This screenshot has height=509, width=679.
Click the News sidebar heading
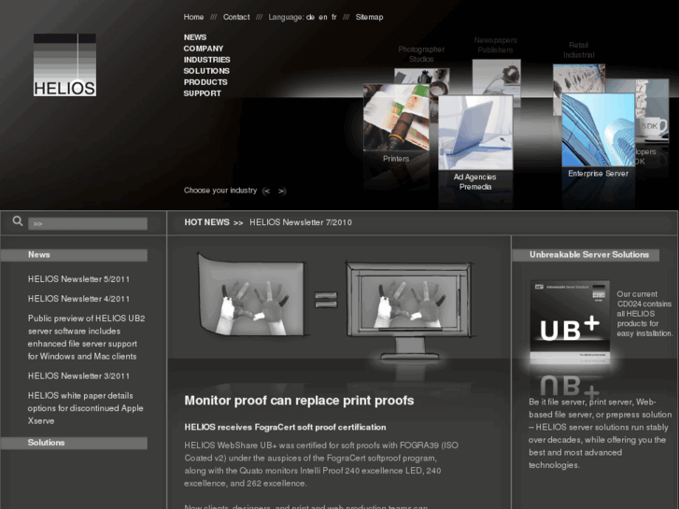pyautogui.click(x=74, y=255)
